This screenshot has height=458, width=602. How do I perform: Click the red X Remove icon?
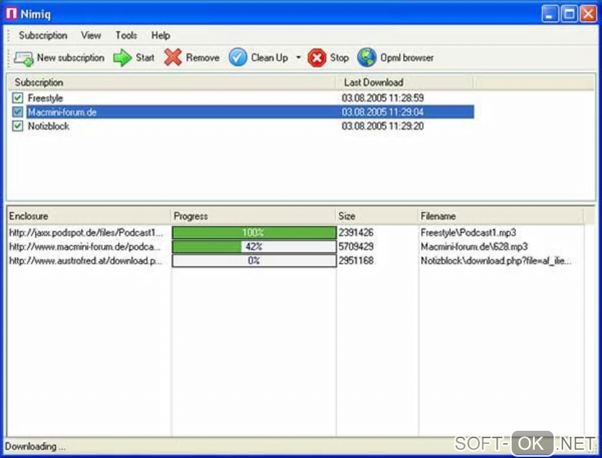(x=173, y=57)
